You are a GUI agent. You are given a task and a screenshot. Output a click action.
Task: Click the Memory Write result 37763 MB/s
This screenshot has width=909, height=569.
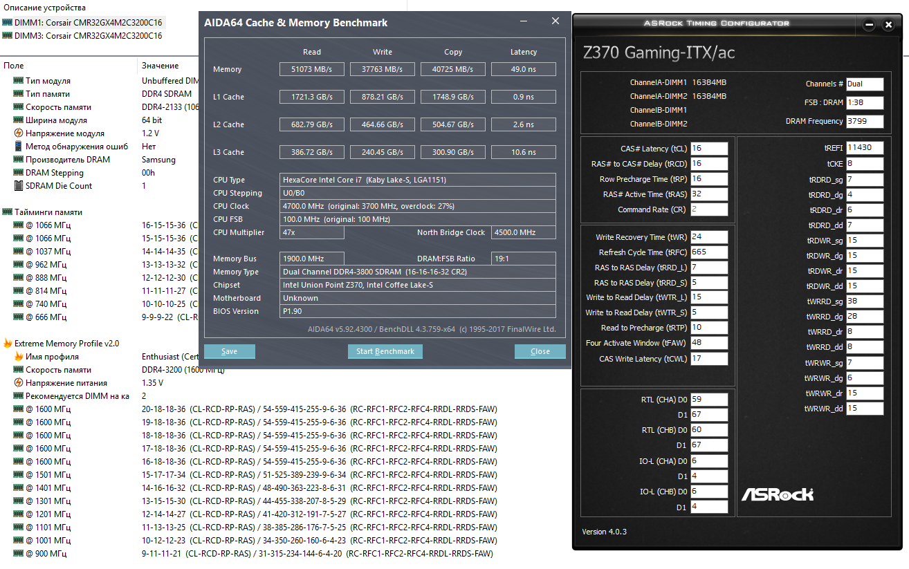coord(383,69)
